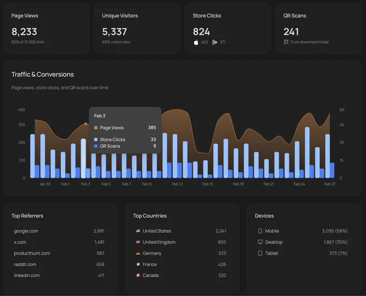Viewport: 366px width, 296px height.
Task: Click the Feb 24 axis label
Action: [299, 184]
